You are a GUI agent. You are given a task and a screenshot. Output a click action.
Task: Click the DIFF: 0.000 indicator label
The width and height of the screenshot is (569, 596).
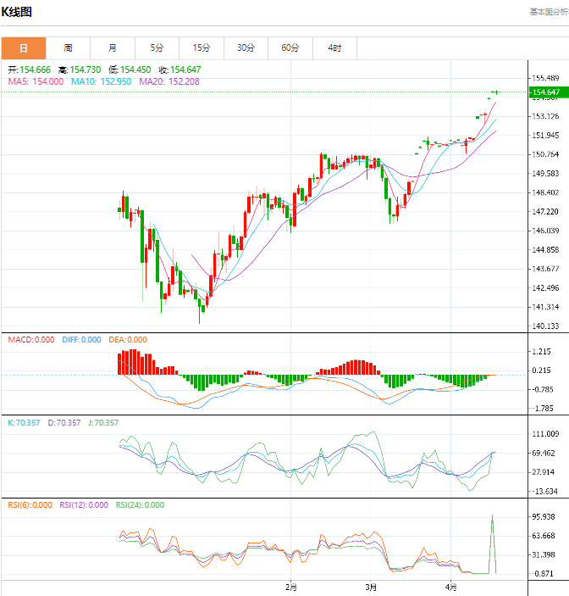[x=82, y=340]
